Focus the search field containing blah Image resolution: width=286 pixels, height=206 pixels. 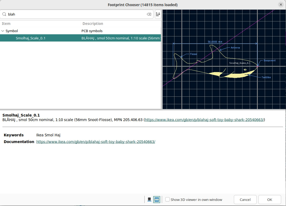click(x=77, y=14)
